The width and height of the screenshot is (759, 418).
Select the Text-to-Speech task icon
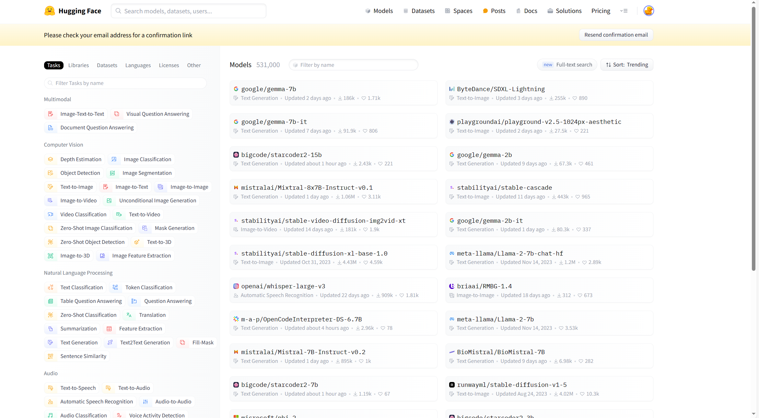[51, 388]
